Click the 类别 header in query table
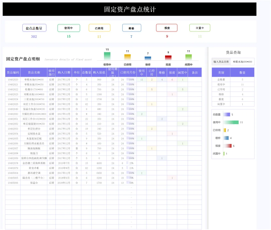Screen dimensions: 271x230 [221, 72]
